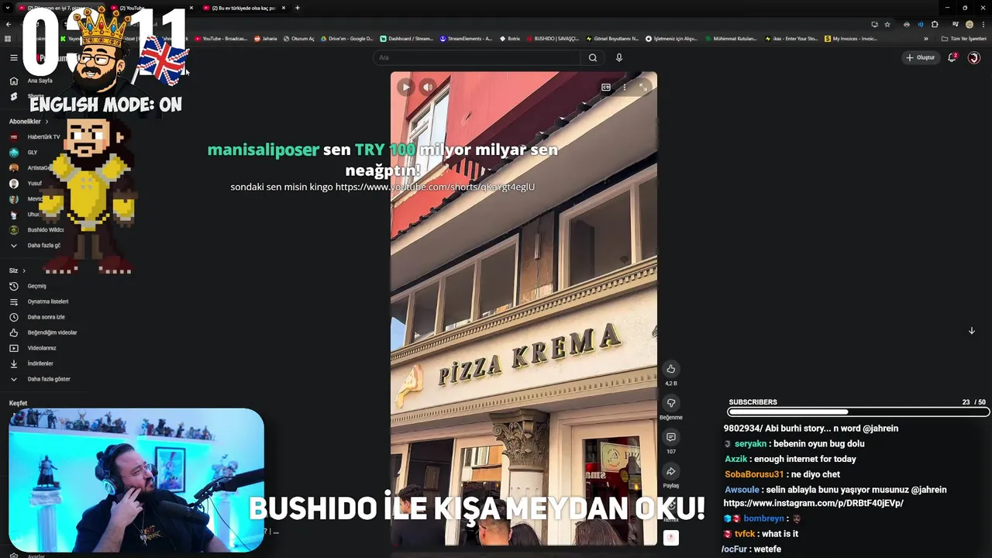
Task: Focus the Ara search field
Action: (x=477, y=57)
